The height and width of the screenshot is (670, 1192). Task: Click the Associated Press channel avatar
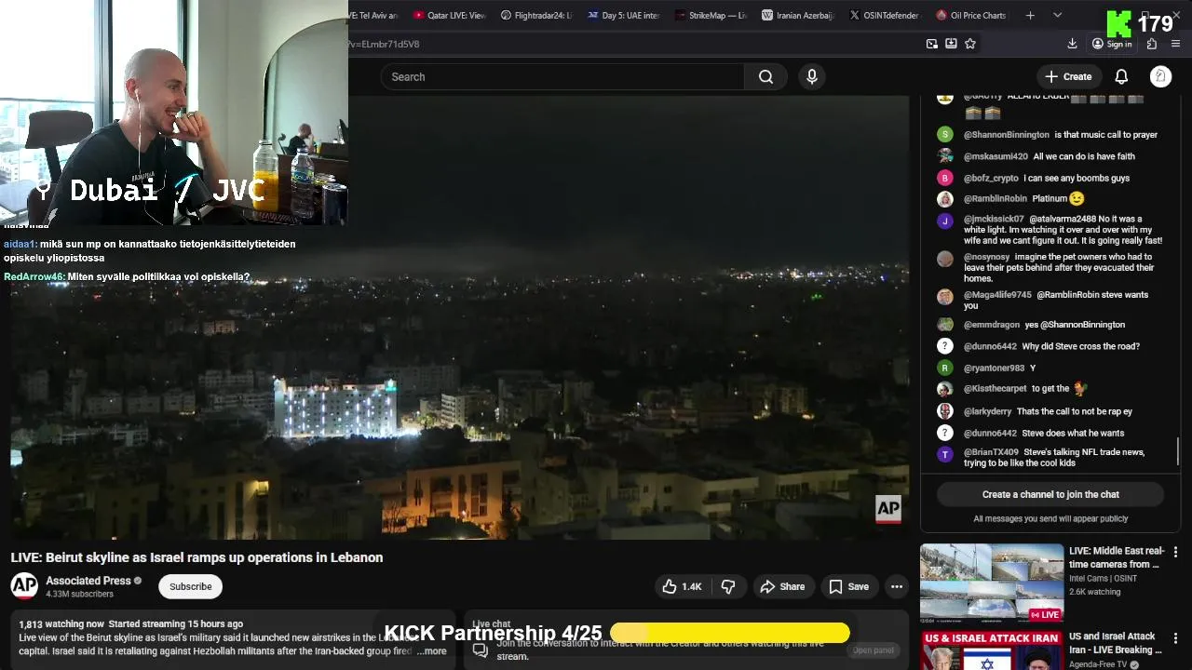24,585
